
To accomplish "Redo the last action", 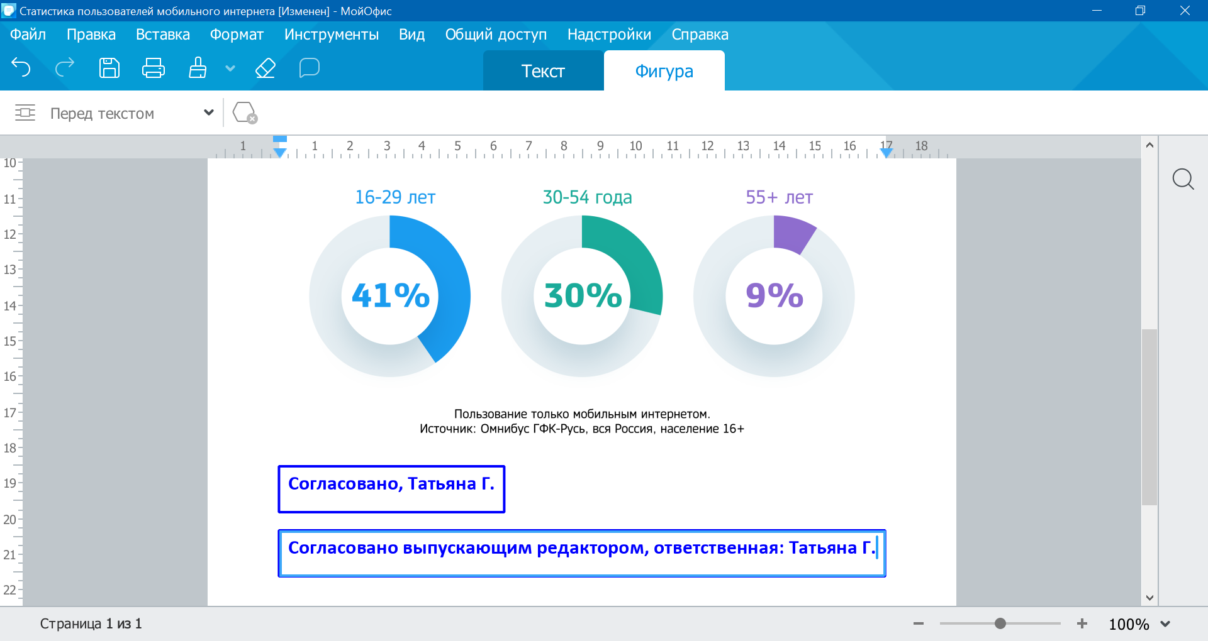I will (64, 68).
